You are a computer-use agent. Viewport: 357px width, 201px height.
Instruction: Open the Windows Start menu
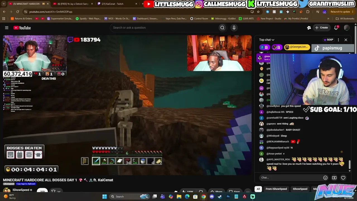pyautogui.click(x=105, y=197)
